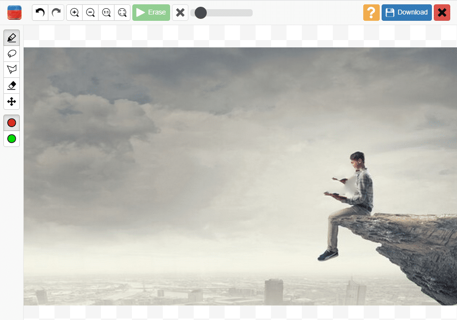Select the Lasso tool

click(x=12, y=53)
